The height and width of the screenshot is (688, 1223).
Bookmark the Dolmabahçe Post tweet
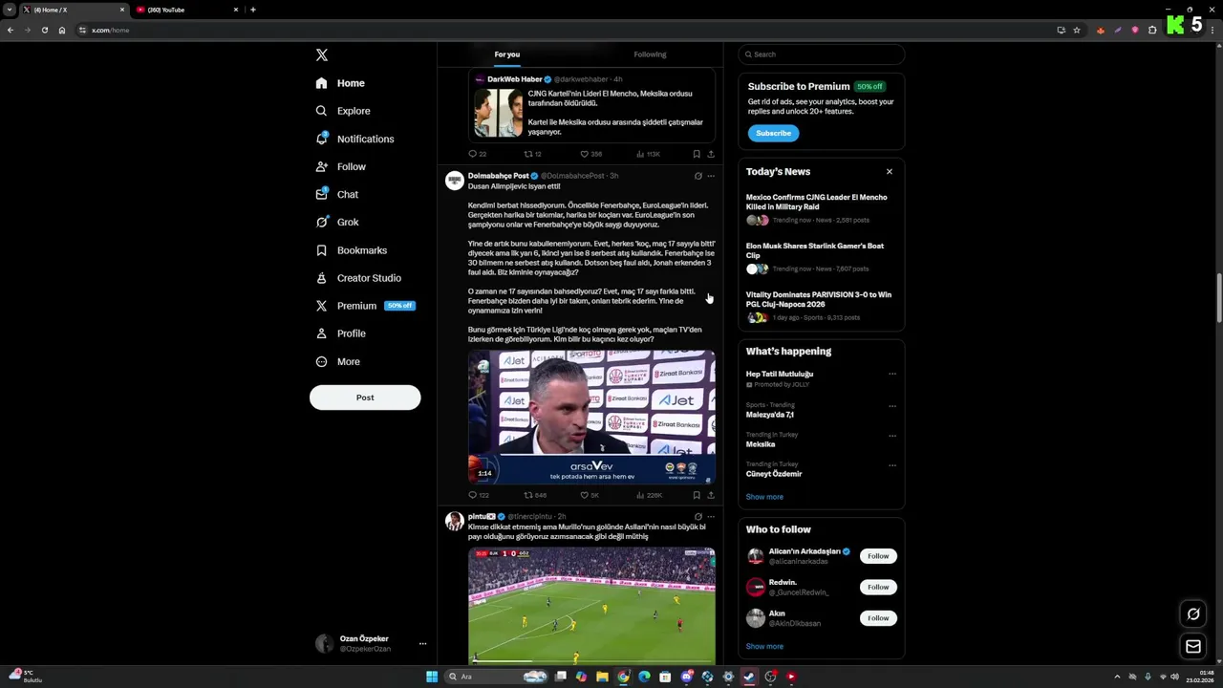point(697,495)
